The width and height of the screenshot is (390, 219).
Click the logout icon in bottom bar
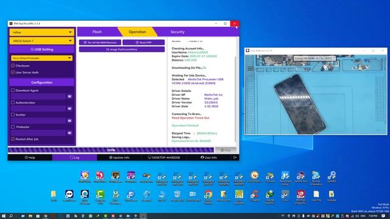[x=235, y=158]
